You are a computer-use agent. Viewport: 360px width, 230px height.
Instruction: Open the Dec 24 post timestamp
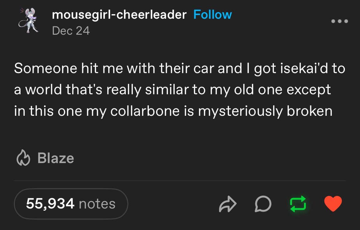71,30
